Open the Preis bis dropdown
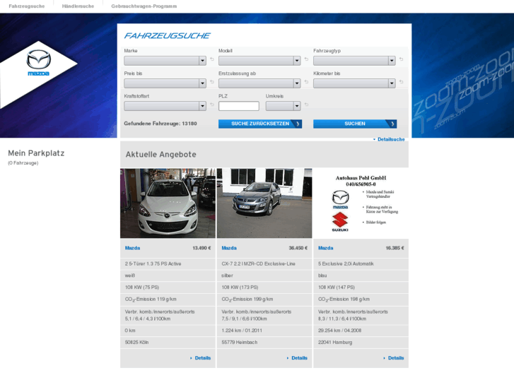The width and height of the screenshot is (514, 385). [x=165, y=83]
